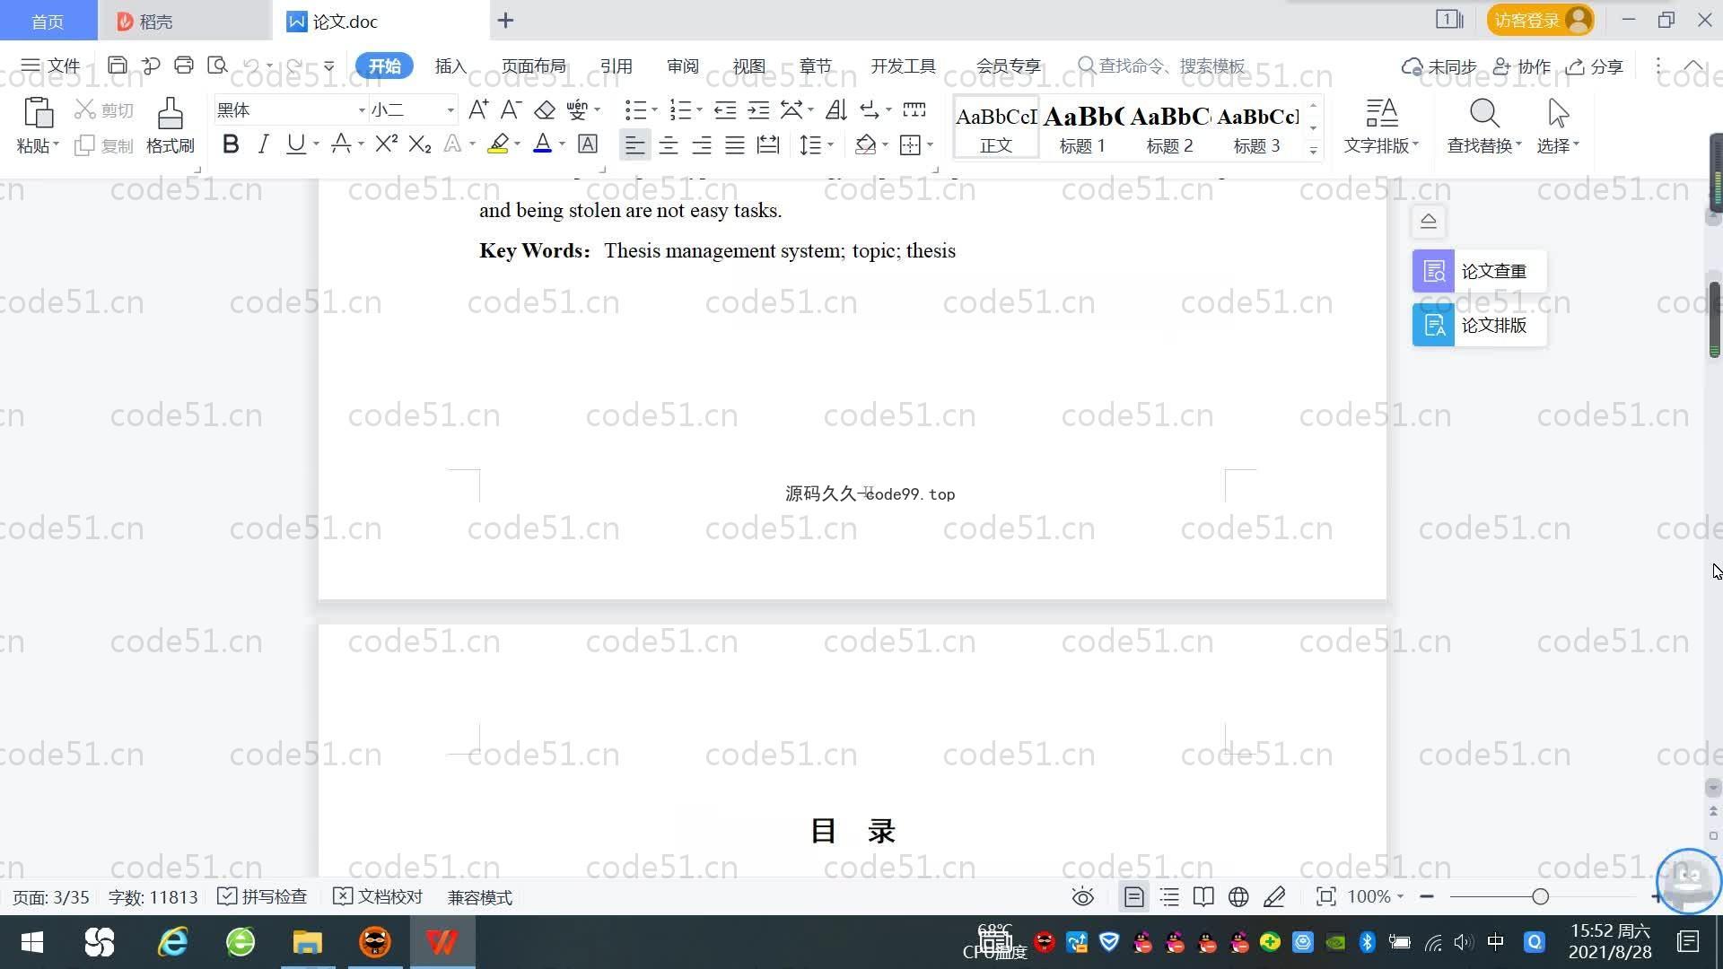Click the unsynced (未同步) cloud button

point(1439,66)
